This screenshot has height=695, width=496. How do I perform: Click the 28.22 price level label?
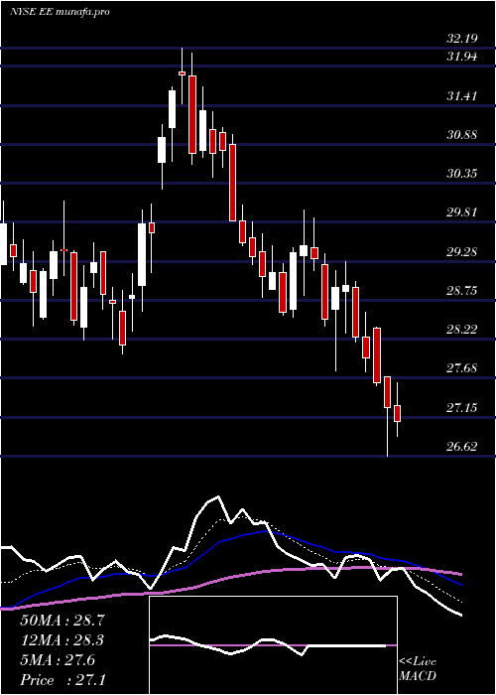(x=462, y=330)
